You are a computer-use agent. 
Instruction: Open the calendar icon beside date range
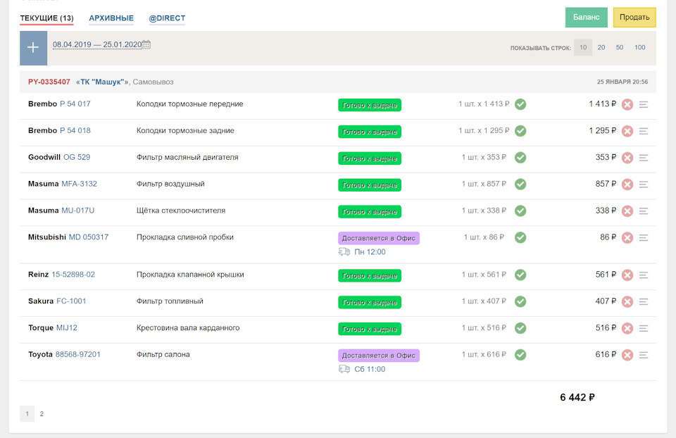146,44
